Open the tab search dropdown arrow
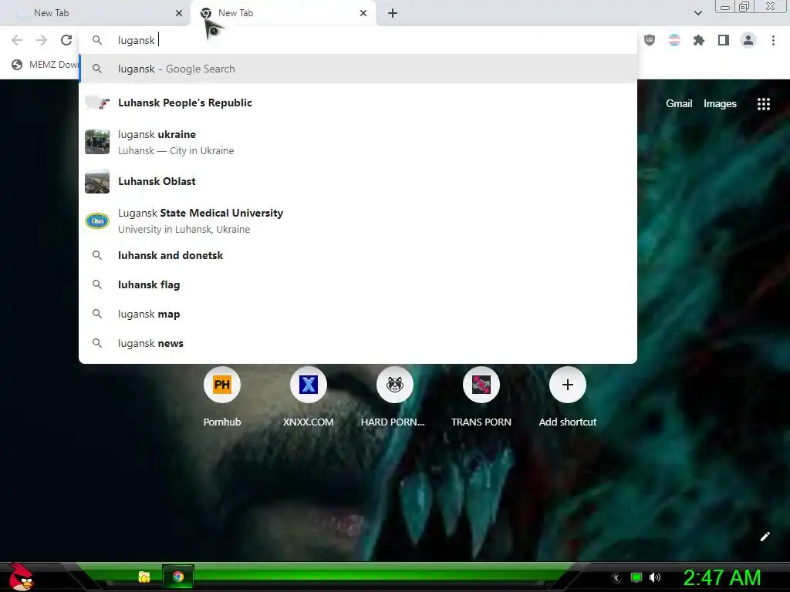The height and width of the screenshot is (592, 790). click(x=697, y=13)
